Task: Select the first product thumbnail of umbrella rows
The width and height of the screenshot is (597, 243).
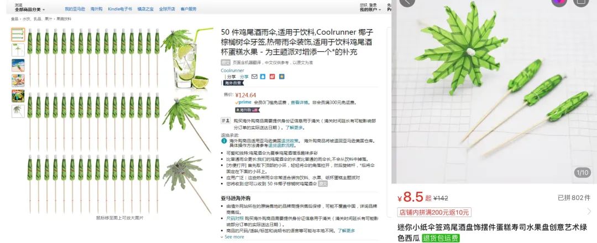Action: [18, 35]
